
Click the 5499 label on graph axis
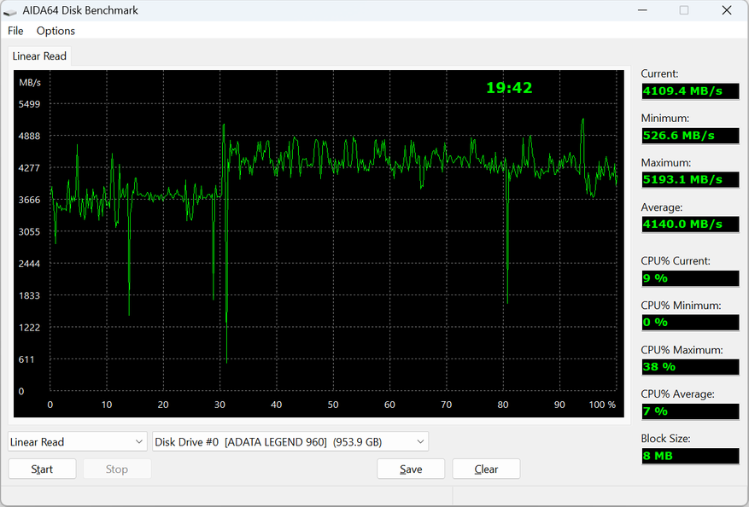pyautogui.click(x=29, y=104)
